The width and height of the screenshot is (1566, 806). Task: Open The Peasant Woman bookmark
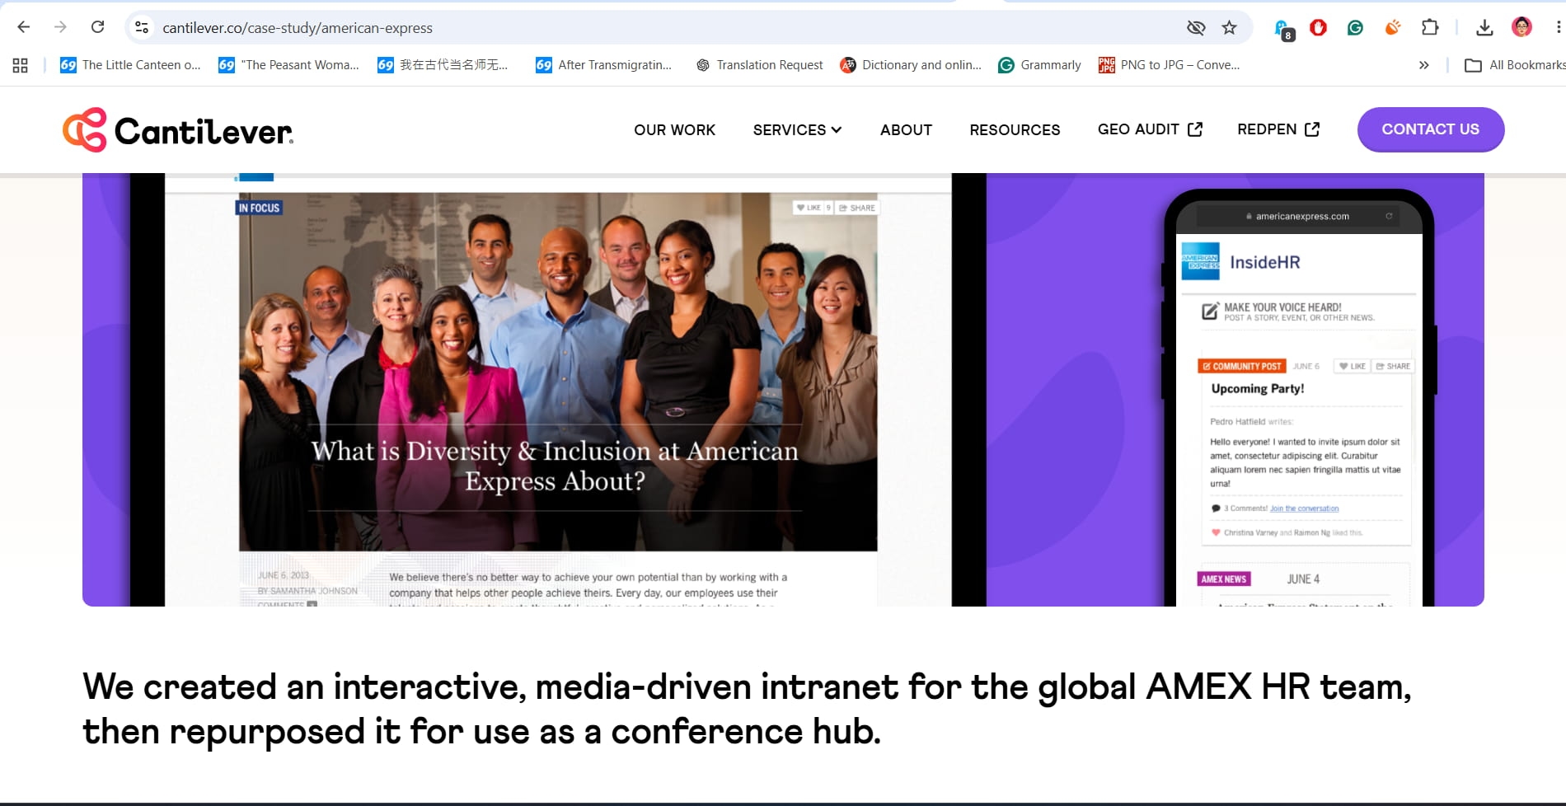pos(289,65)
